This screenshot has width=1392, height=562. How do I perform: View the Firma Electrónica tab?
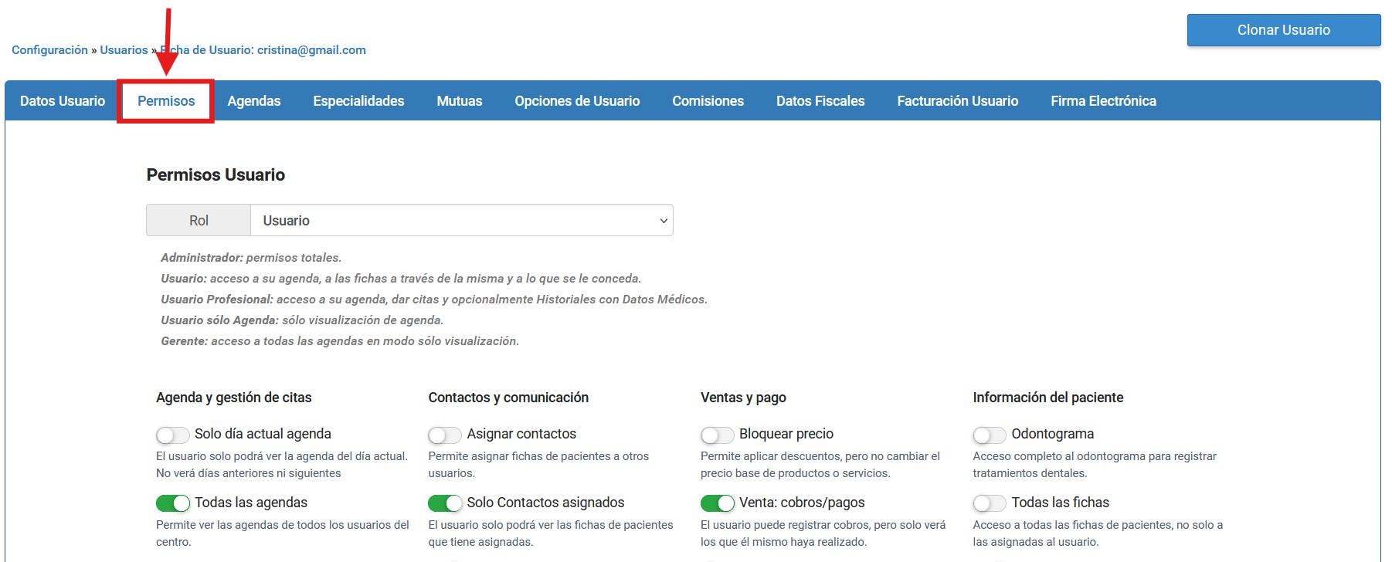pyautogui.click(x=1103, y=101)
